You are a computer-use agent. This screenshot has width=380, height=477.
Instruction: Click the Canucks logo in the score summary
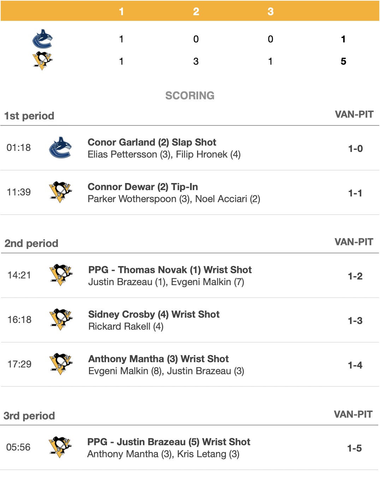(x=42, y=39)
